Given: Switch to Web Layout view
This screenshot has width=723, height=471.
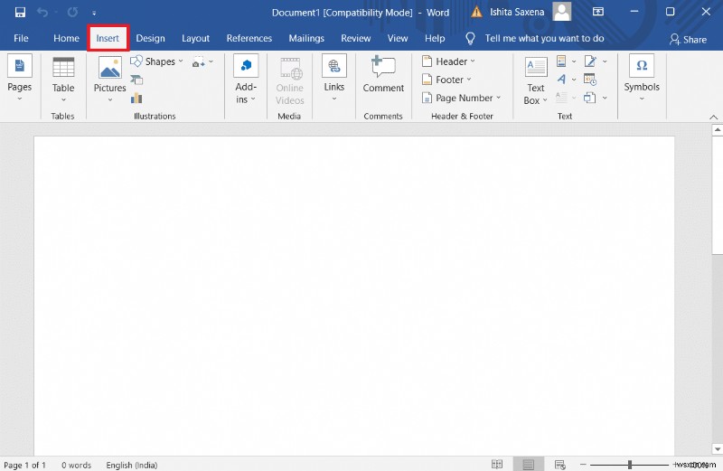Looking at the screenshot, I should pos(559,465).
